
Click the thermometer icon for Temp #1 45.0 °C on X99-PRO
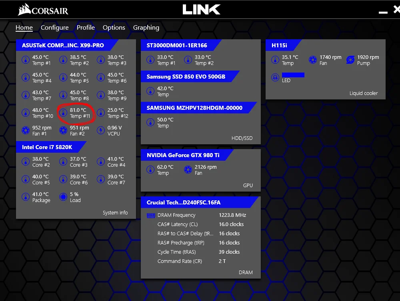coord(26,60)
